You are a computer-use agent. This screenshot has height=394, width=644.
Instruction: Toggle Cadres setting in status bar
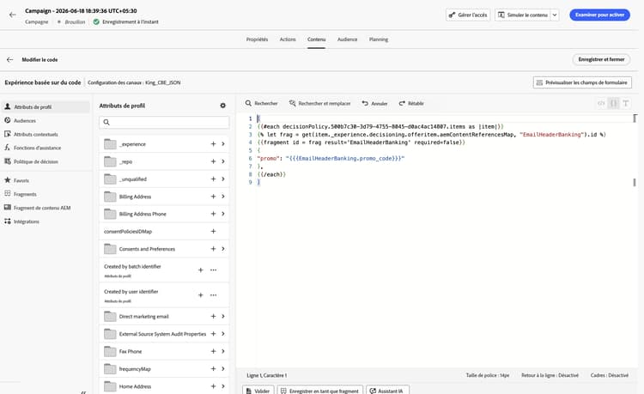[610, 375]
